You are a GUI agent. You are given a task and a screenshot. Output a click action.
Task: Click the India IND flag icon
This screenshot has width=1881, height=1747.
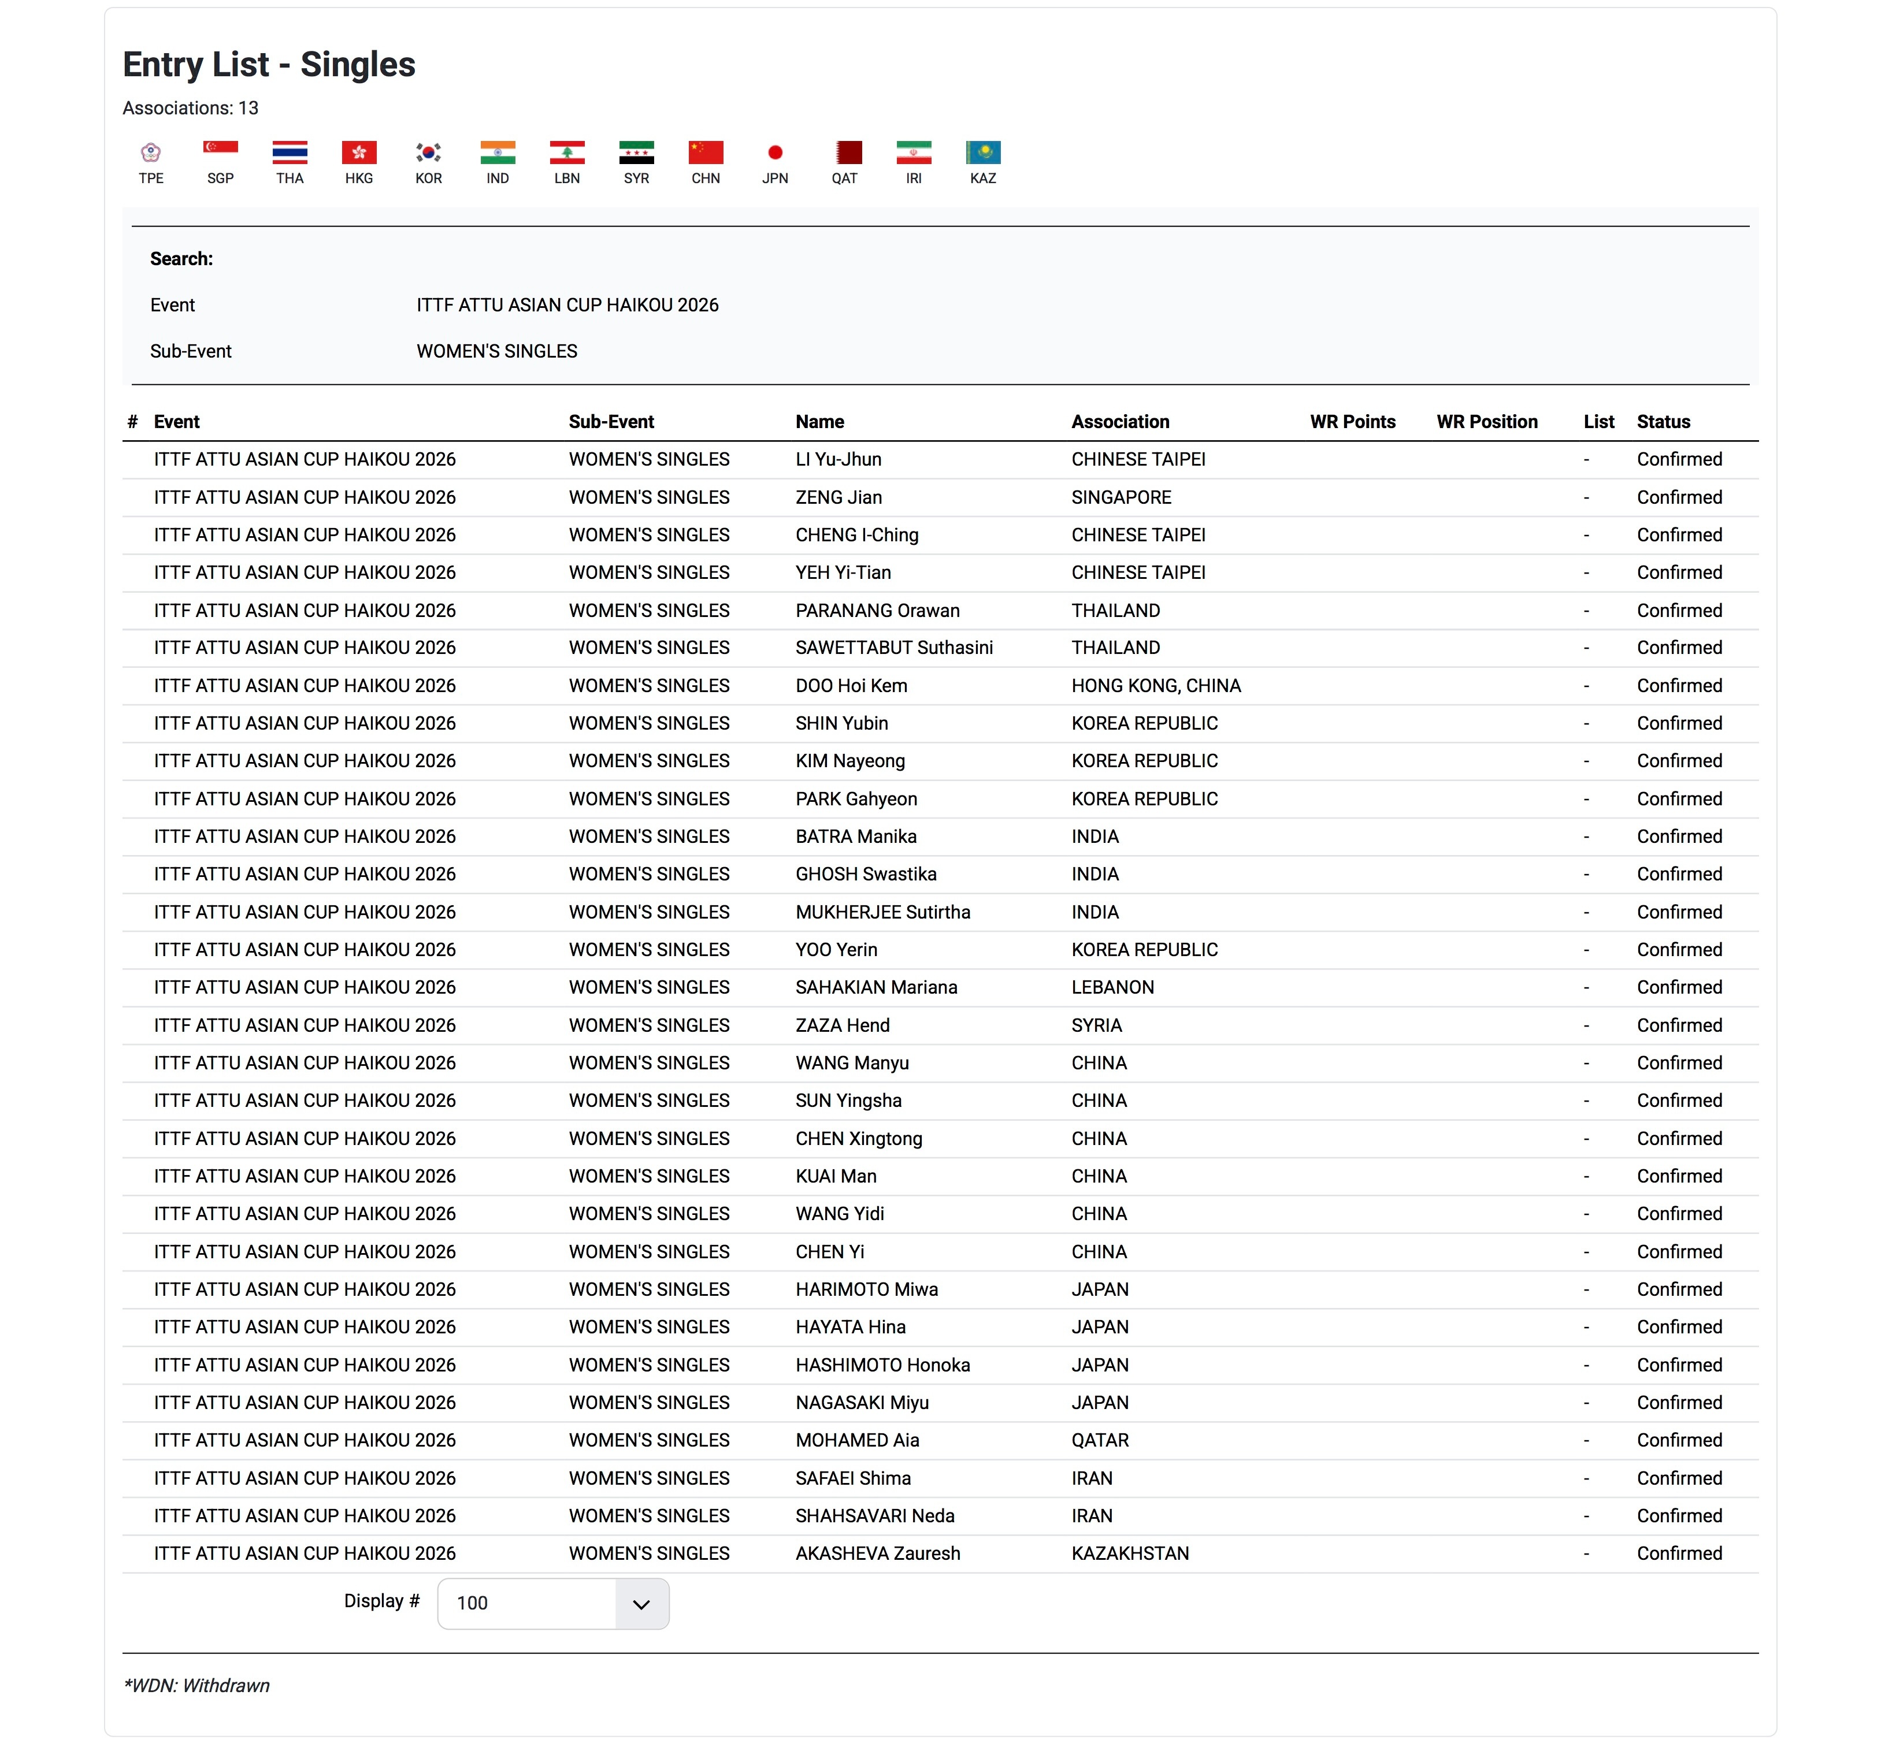(x=498, y=152)
